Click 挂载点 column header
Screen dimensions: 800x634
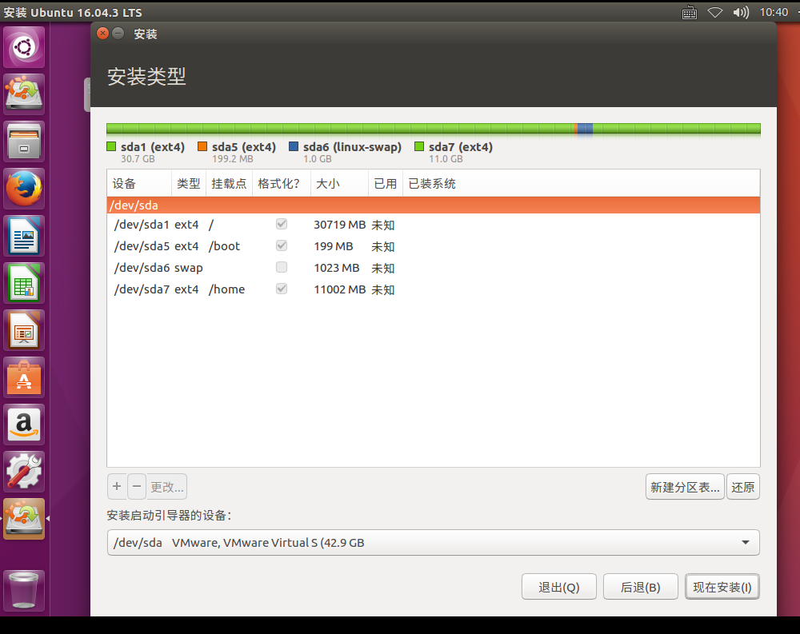click(x=229, y=183)
